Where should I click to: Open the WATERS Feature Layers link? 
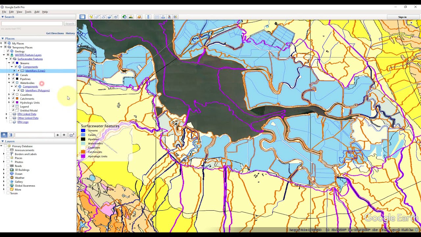point(28,55)
